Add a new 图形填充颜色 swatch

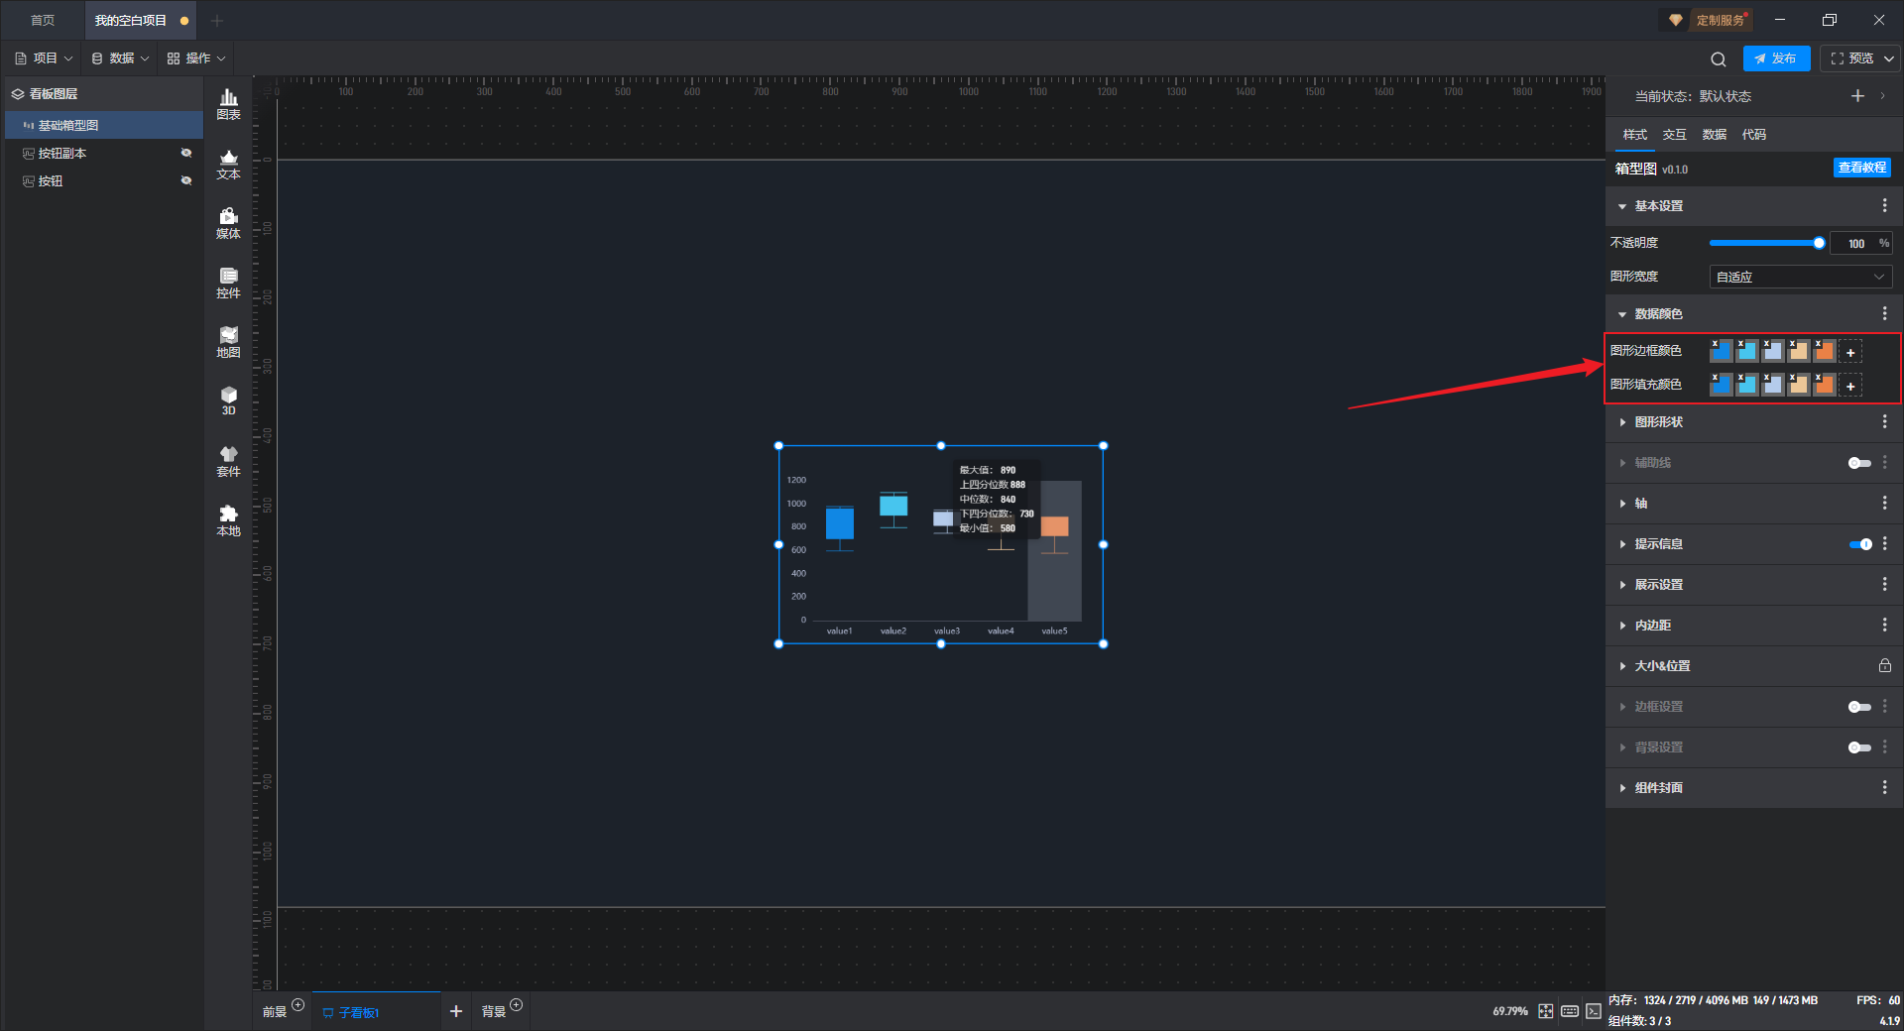pyautogui.click(x=1850, y=386)
